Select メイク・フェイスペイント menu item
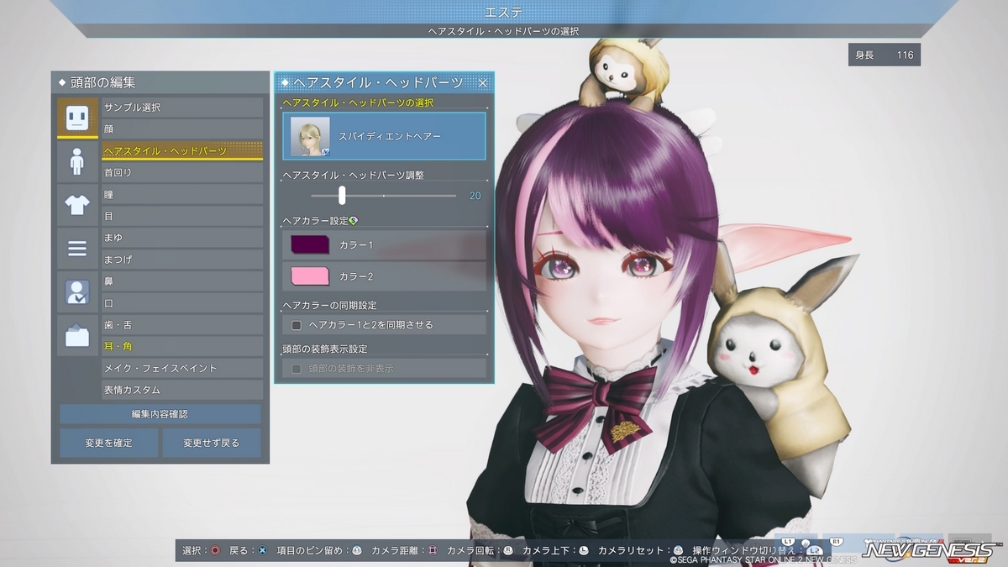The height and width of the screenshot is (567, 1008). tap(182, 368)
